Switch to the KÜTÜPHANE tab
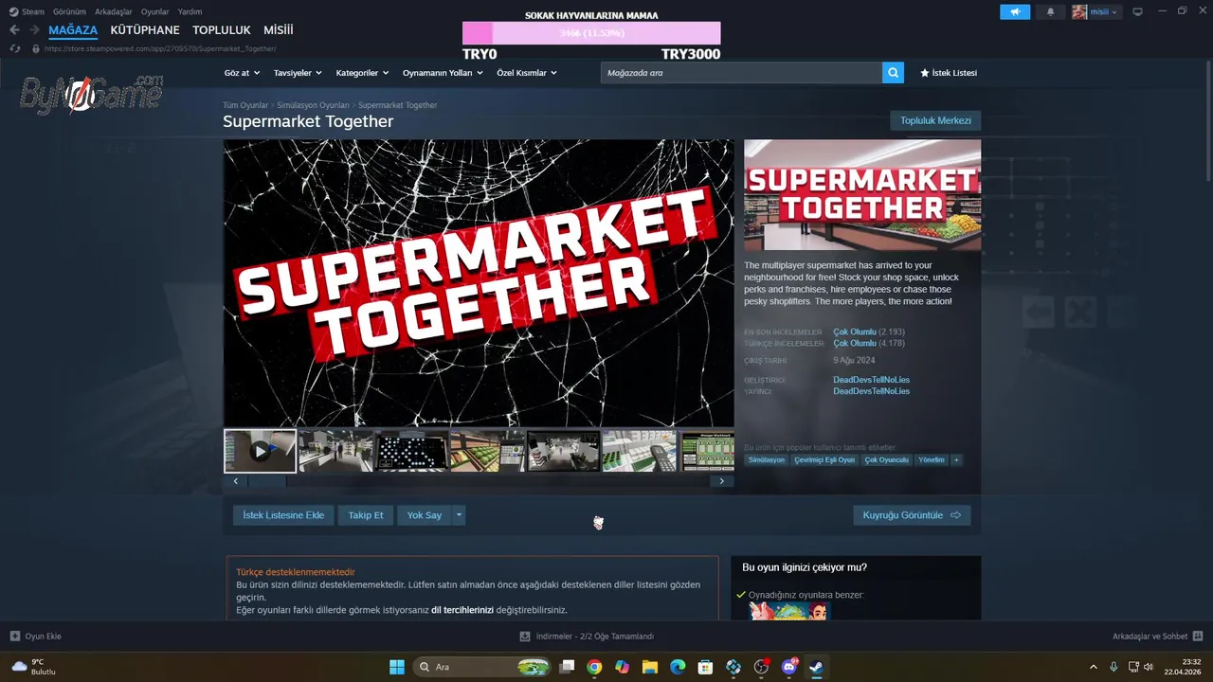Viewport: 1213px width, 682px height. coord(145,30)
